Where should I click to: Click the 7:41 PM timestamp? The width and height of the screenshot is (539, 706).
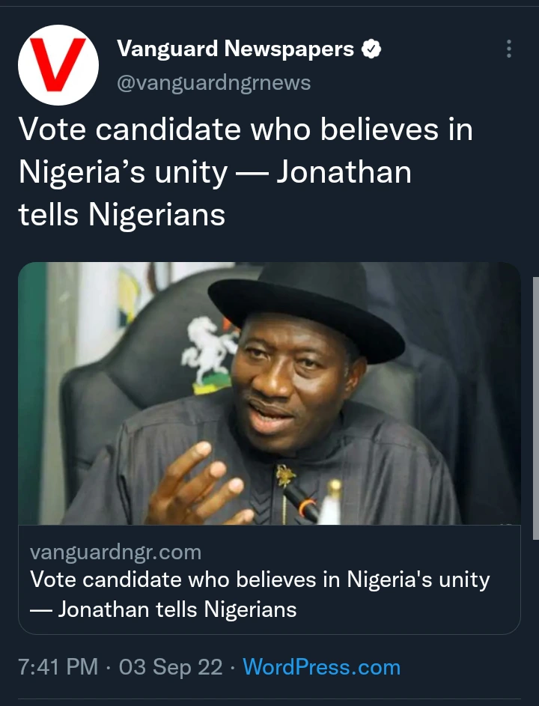(59, 667)
